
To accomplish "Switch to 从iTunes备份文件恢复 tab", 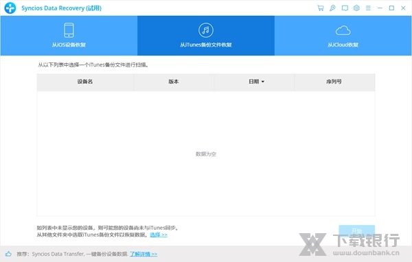I will (x=206, y=36).
